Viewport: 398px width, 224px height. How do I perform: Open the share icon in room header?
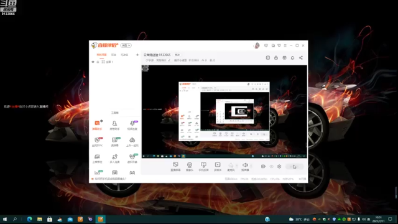[x=301, y=58]
